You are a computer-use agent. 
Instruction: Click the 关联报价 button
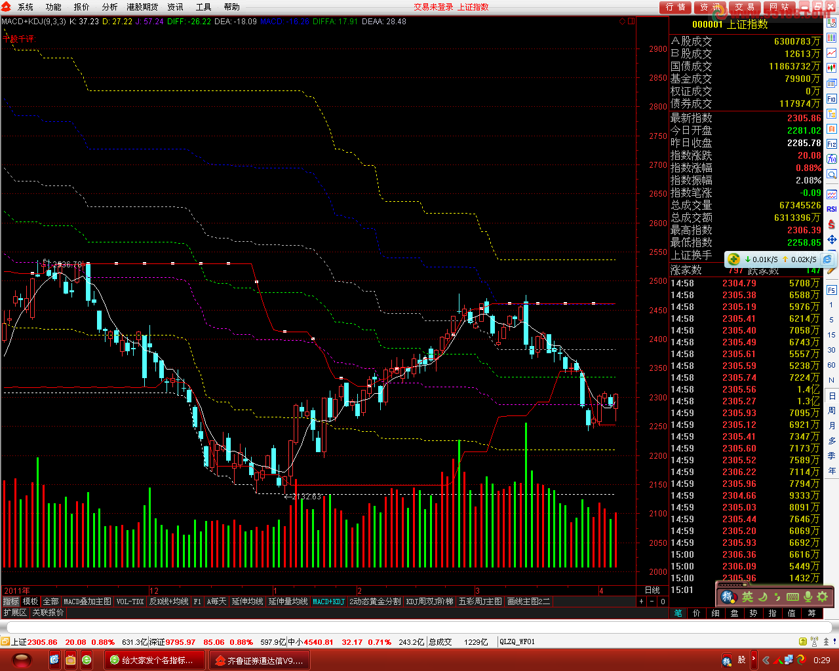pyautogui.click(x=48, y=613)
